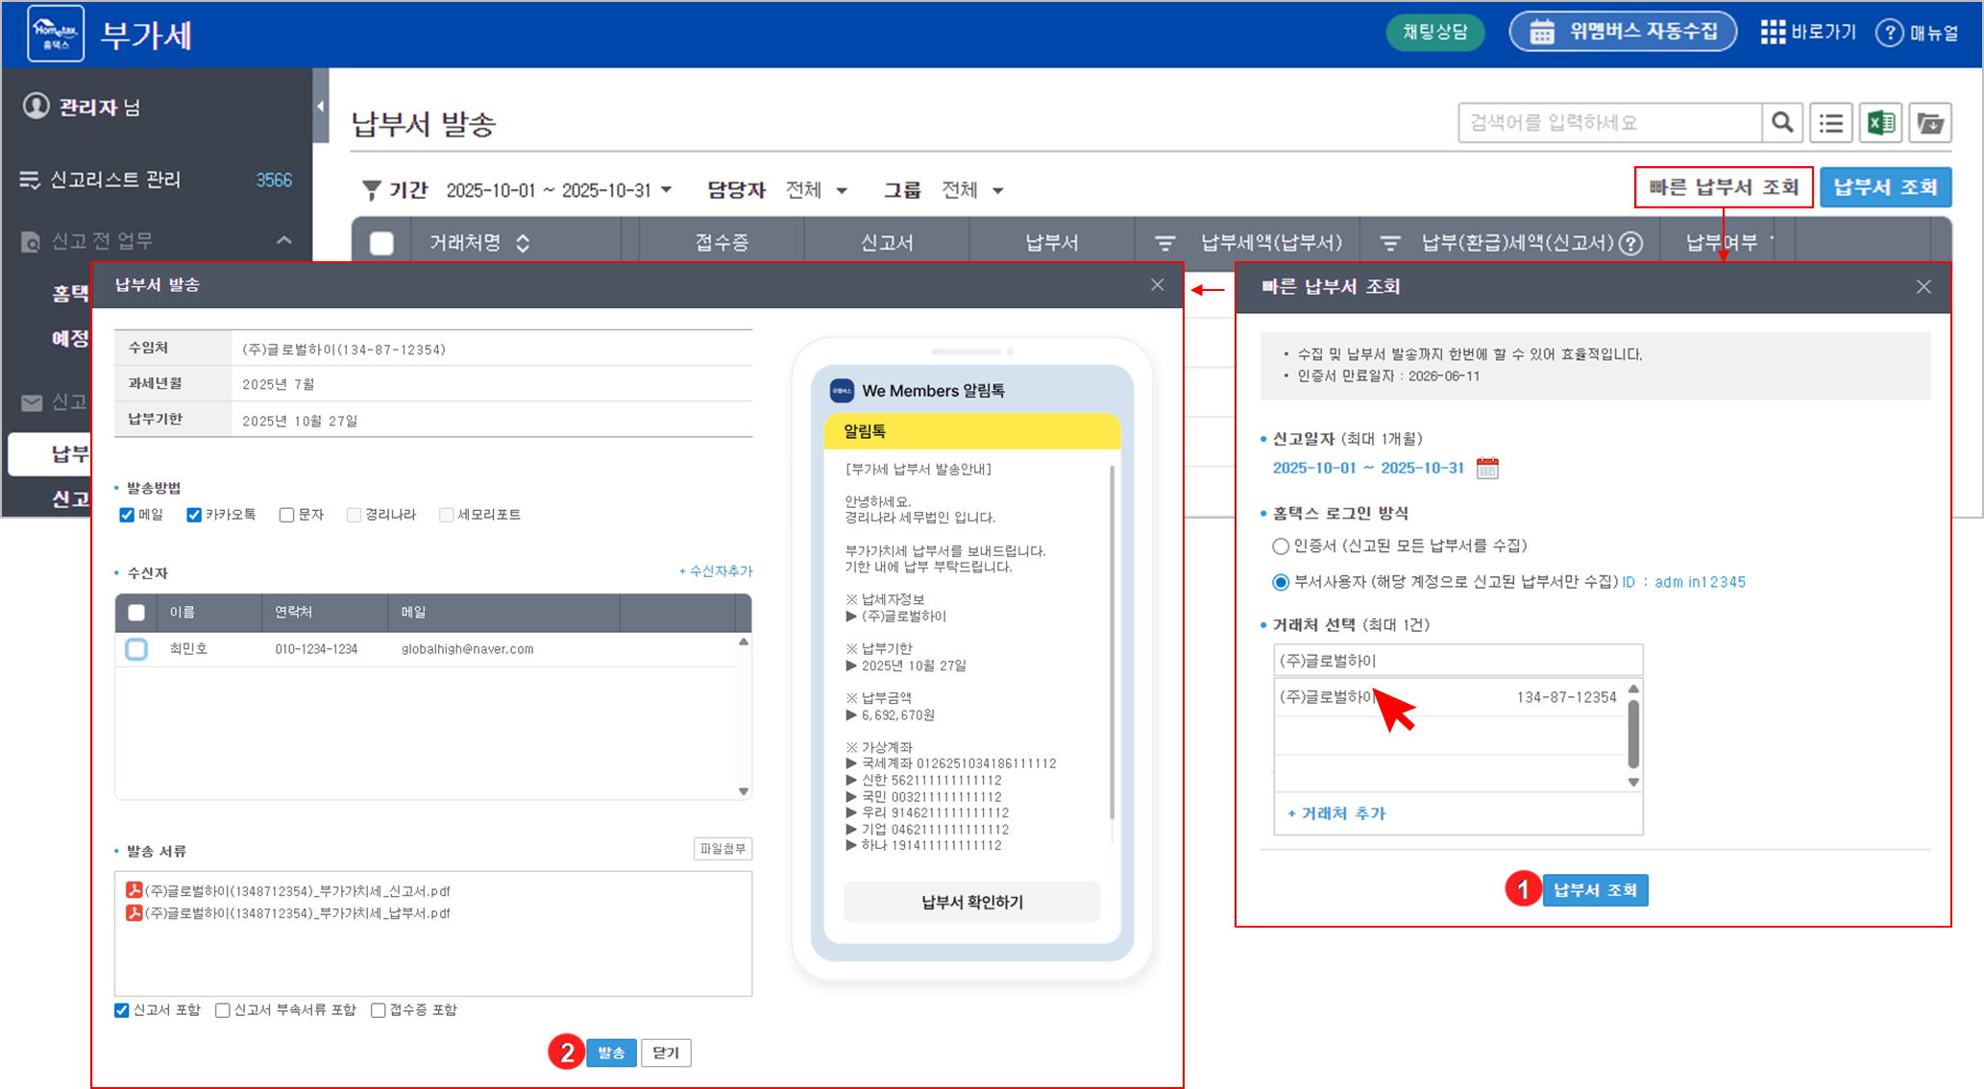The height and width of the screenshot is (1089, 1984).
Task: Collapse sidebar with arrow handle
Action: (321, 107)
